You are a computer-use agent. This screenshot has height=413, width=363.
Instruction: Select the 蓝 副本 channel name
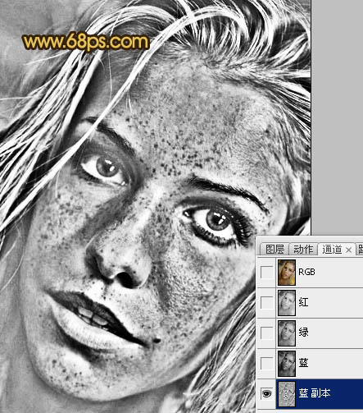(315, 393)
